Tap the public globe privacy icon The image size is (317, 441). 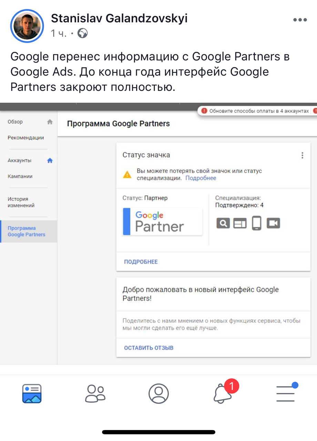83,33
